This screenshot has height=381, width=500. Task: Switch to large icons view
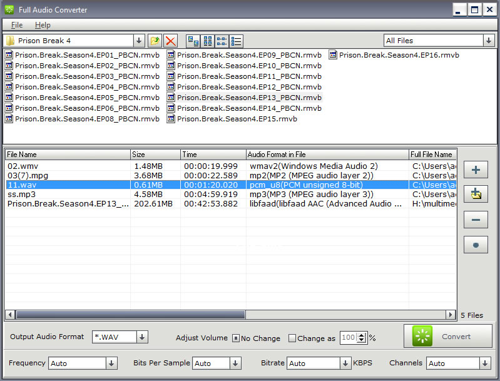(193, 41)
